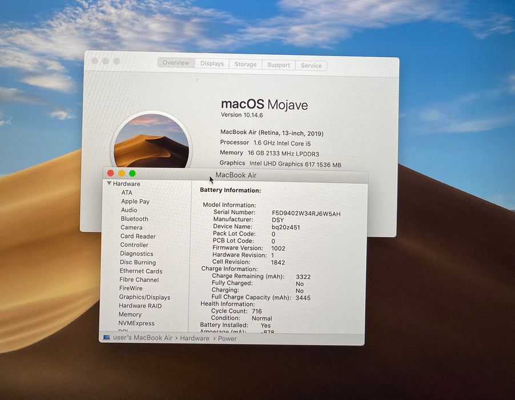Minimize System Information with yellow button
The width and height of the screenshot is (515, 400).
click(x=122, y=173)
